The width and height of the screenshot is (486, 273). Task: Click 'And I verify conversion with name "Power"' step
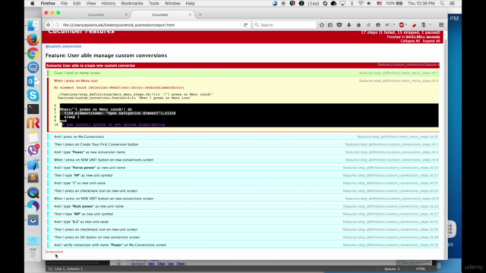pos(243,245)
